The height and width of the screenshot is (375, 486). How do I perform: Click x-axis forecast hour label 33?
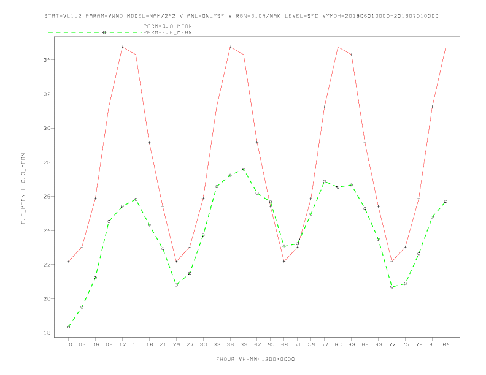coord(217,344)
